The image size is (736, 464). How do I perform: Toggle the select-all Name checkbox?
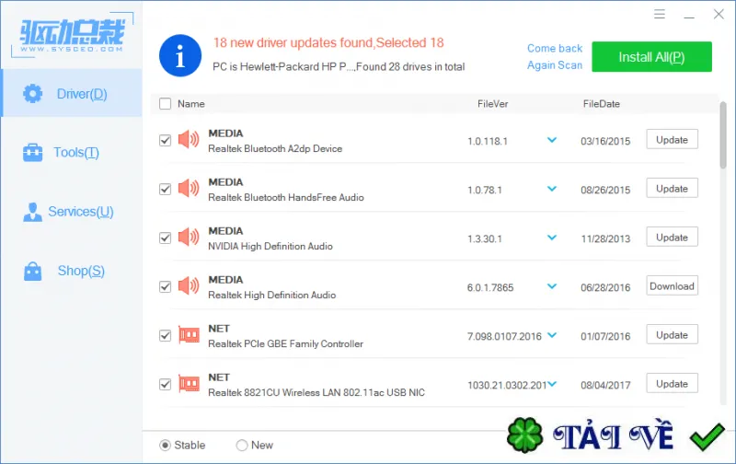(x=166, y=103)
